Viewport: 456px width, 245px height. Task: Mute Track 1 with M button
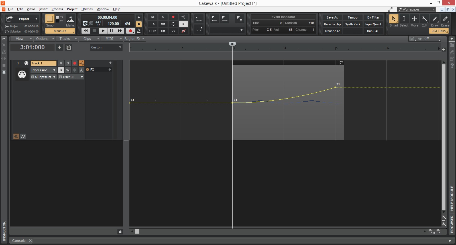(61, 63)
